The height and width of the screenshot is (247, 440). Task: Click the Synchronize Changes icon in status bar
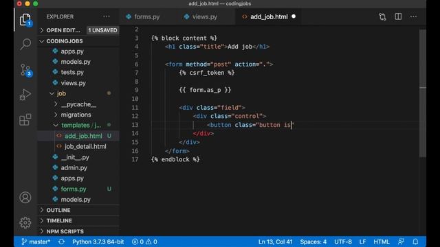(61, 242)
